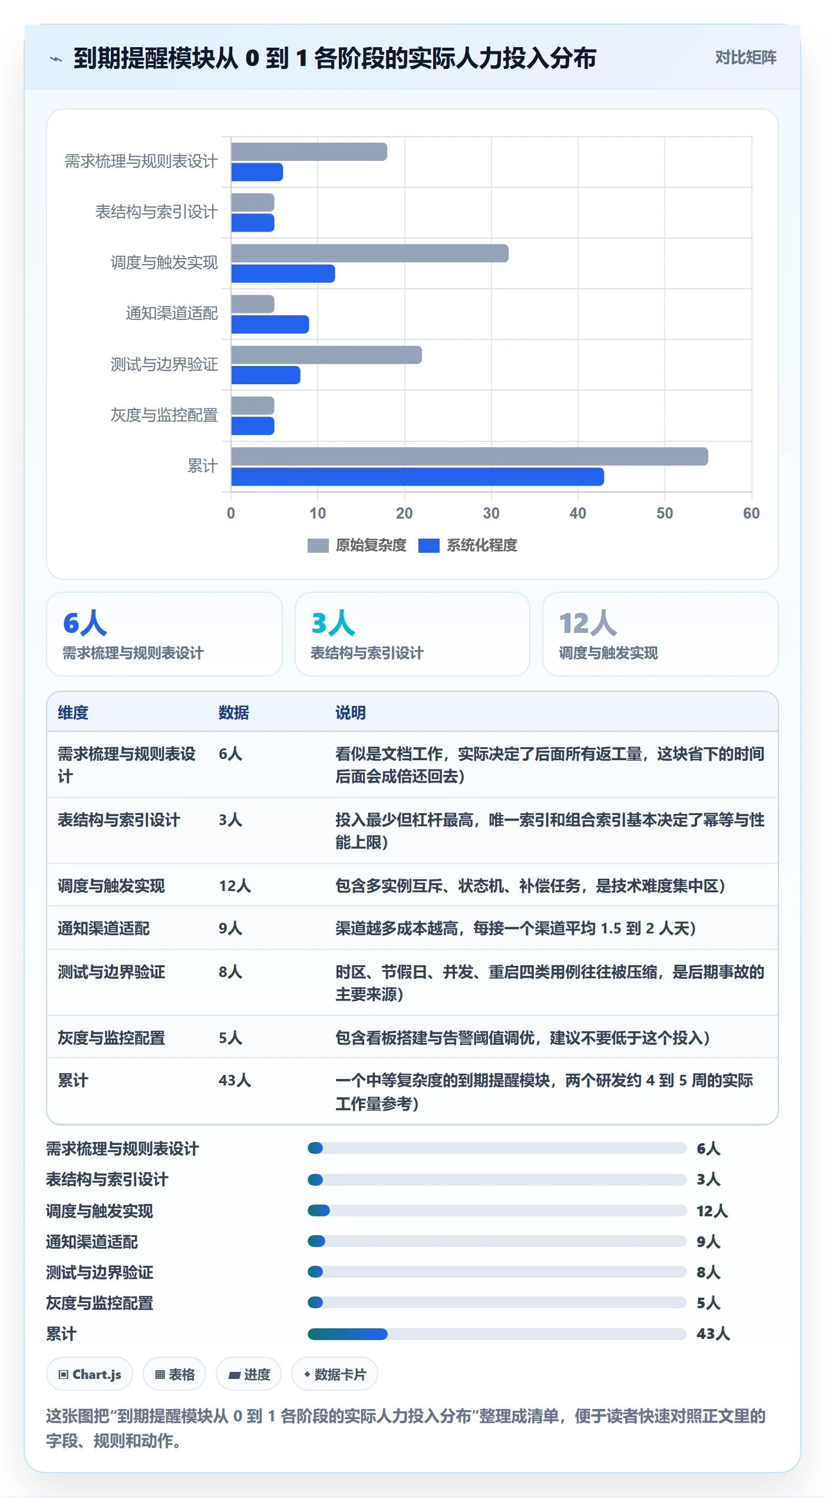Click the 43人 cell in 累计 table row
This screenshot has height=1498, width=825.
click(x=235, y=1080)
